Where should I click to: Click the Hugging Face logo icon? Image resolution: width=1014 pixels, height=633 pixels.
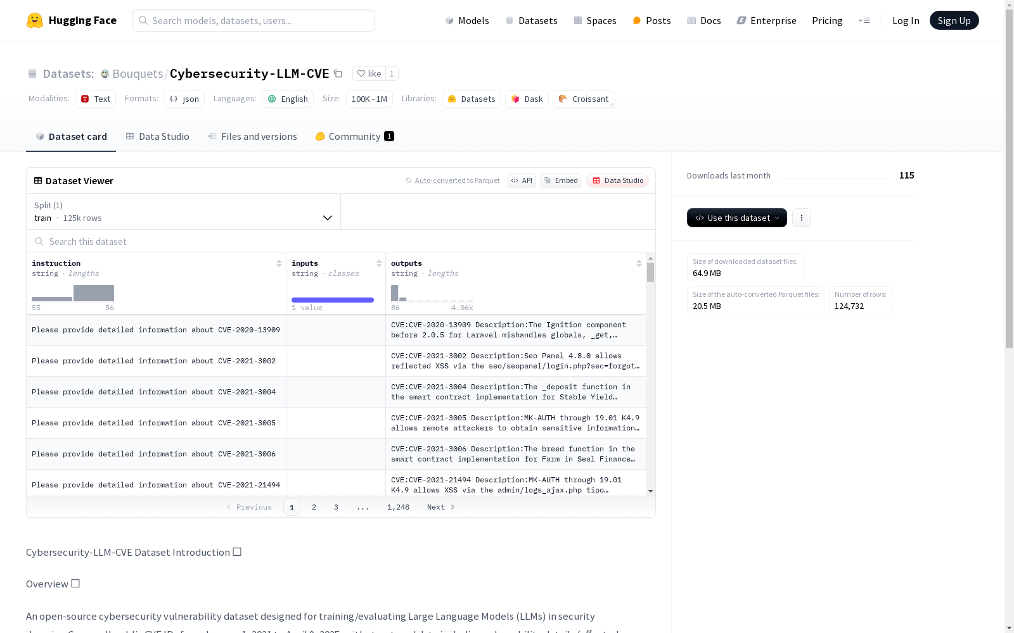click(x=35, y=20)
